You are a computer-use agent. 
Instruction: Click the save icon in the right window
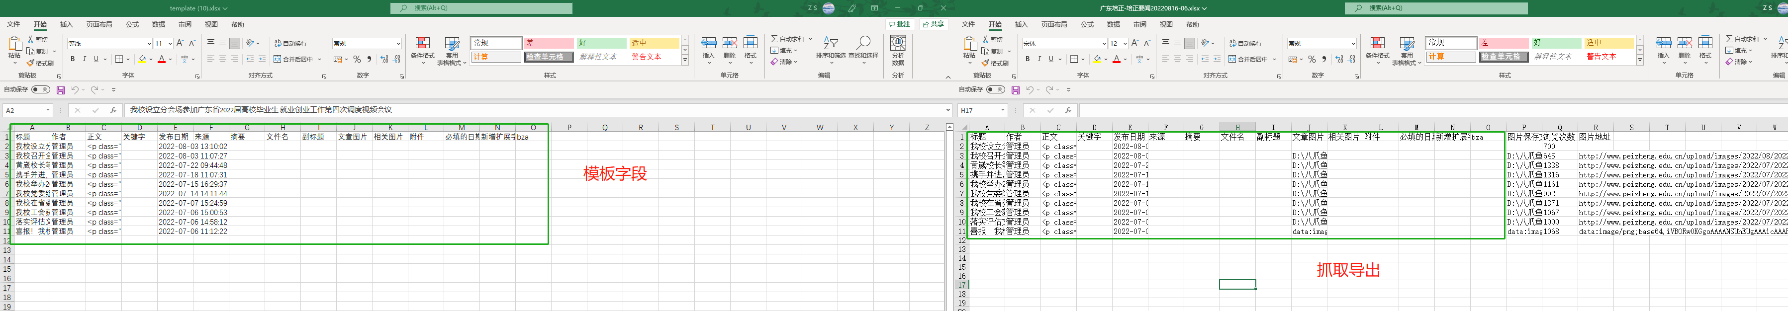1016,90
